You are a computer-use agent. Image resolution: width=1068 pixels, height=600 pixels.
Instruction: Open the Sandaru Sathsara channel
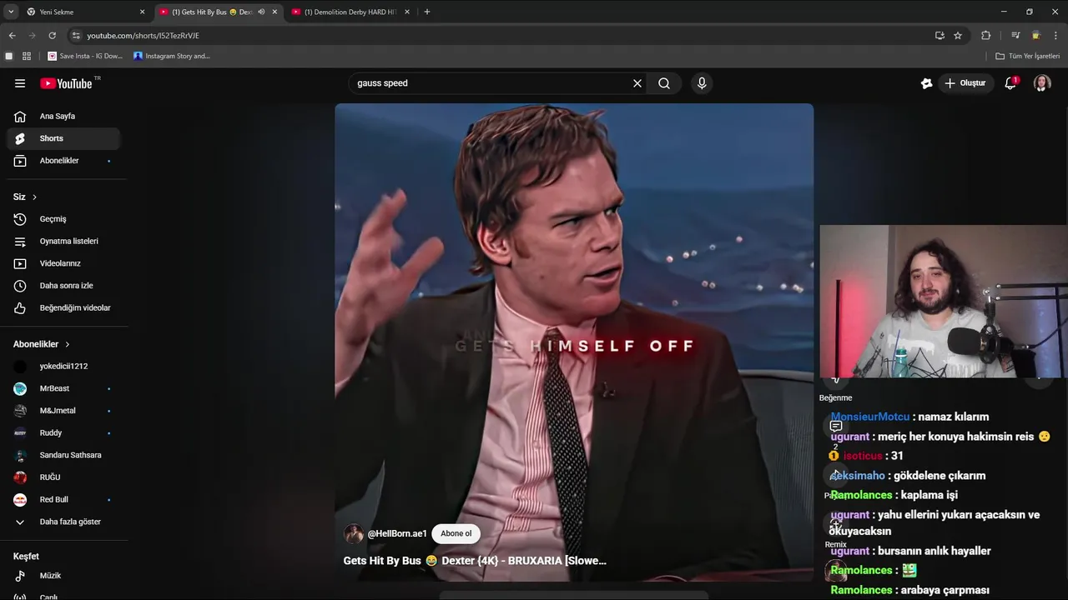pyautogui.click(x=63, y=455)
